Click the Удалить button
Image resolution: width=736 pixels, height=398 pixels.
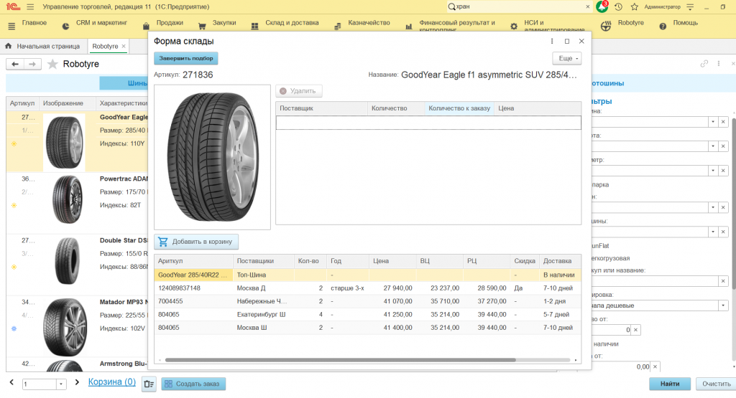[x=298, y=91]
